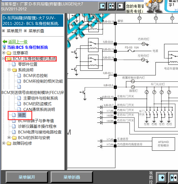Click the blue title banner D-东风裕隆(纳智捷)

tap(33, 21)
